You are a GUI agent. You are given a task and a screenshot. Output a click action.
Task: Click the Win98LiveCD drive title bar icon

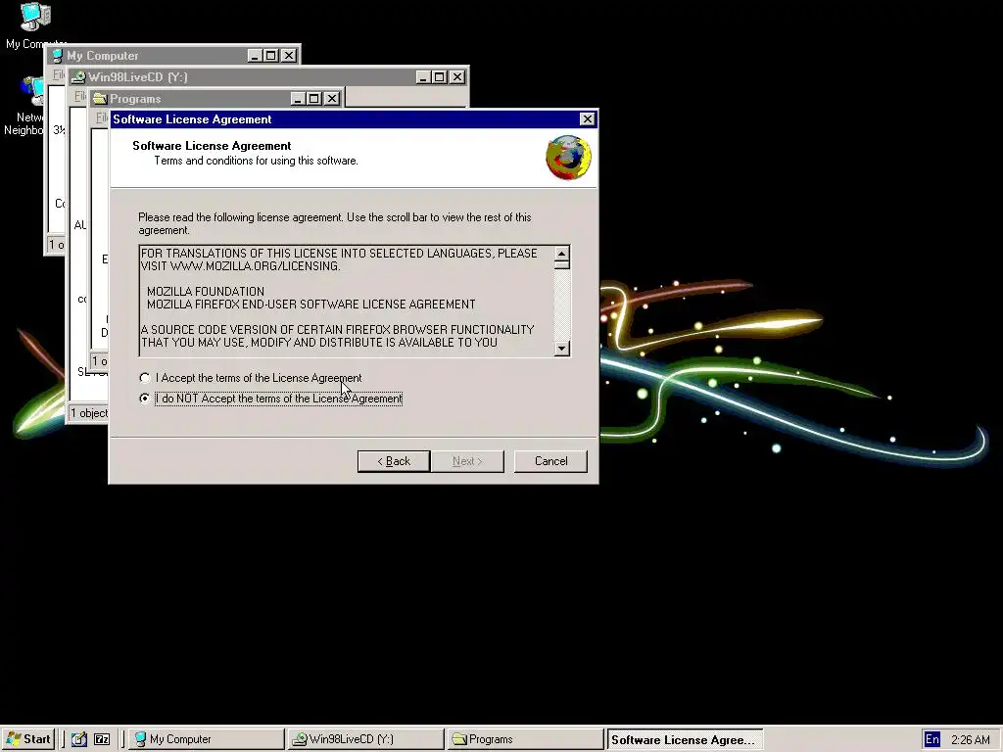click(78, 77)
